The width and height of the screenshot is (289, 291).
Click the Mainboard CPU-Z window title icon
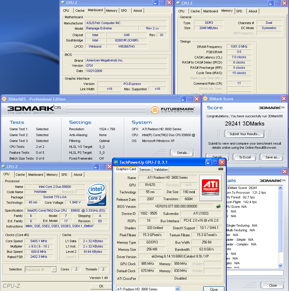tap(63, 2)
